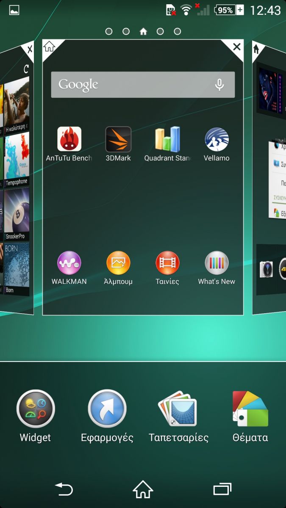
Task: Open Ταπετσαρίες wallpapers option
Action: click(178, 416)
